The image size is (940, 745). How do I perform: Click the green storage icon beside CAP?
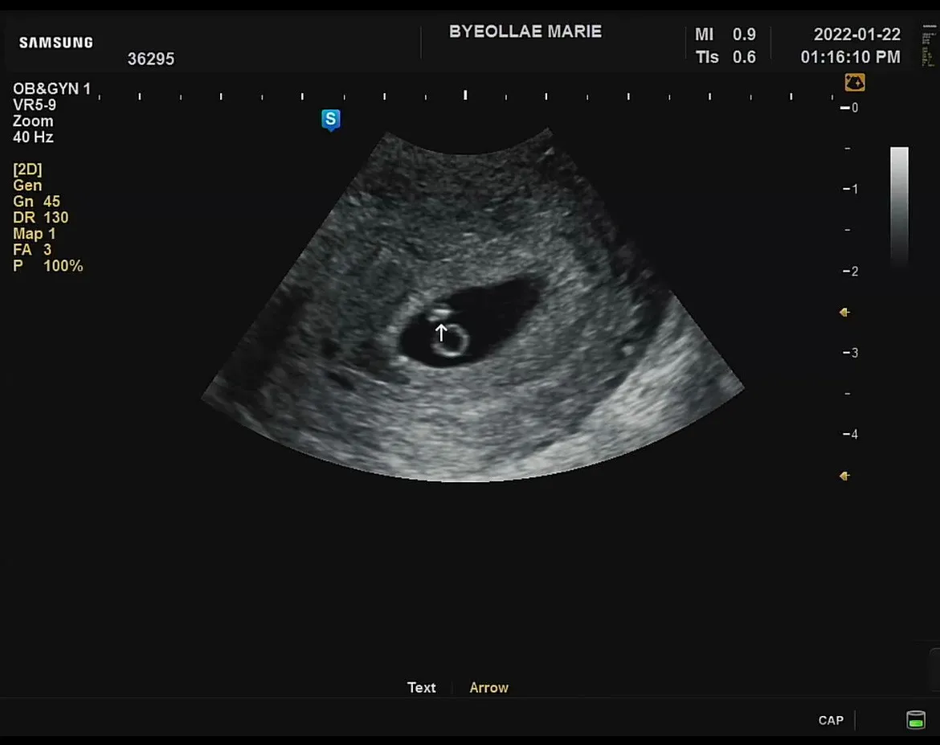tap(915, 719)
